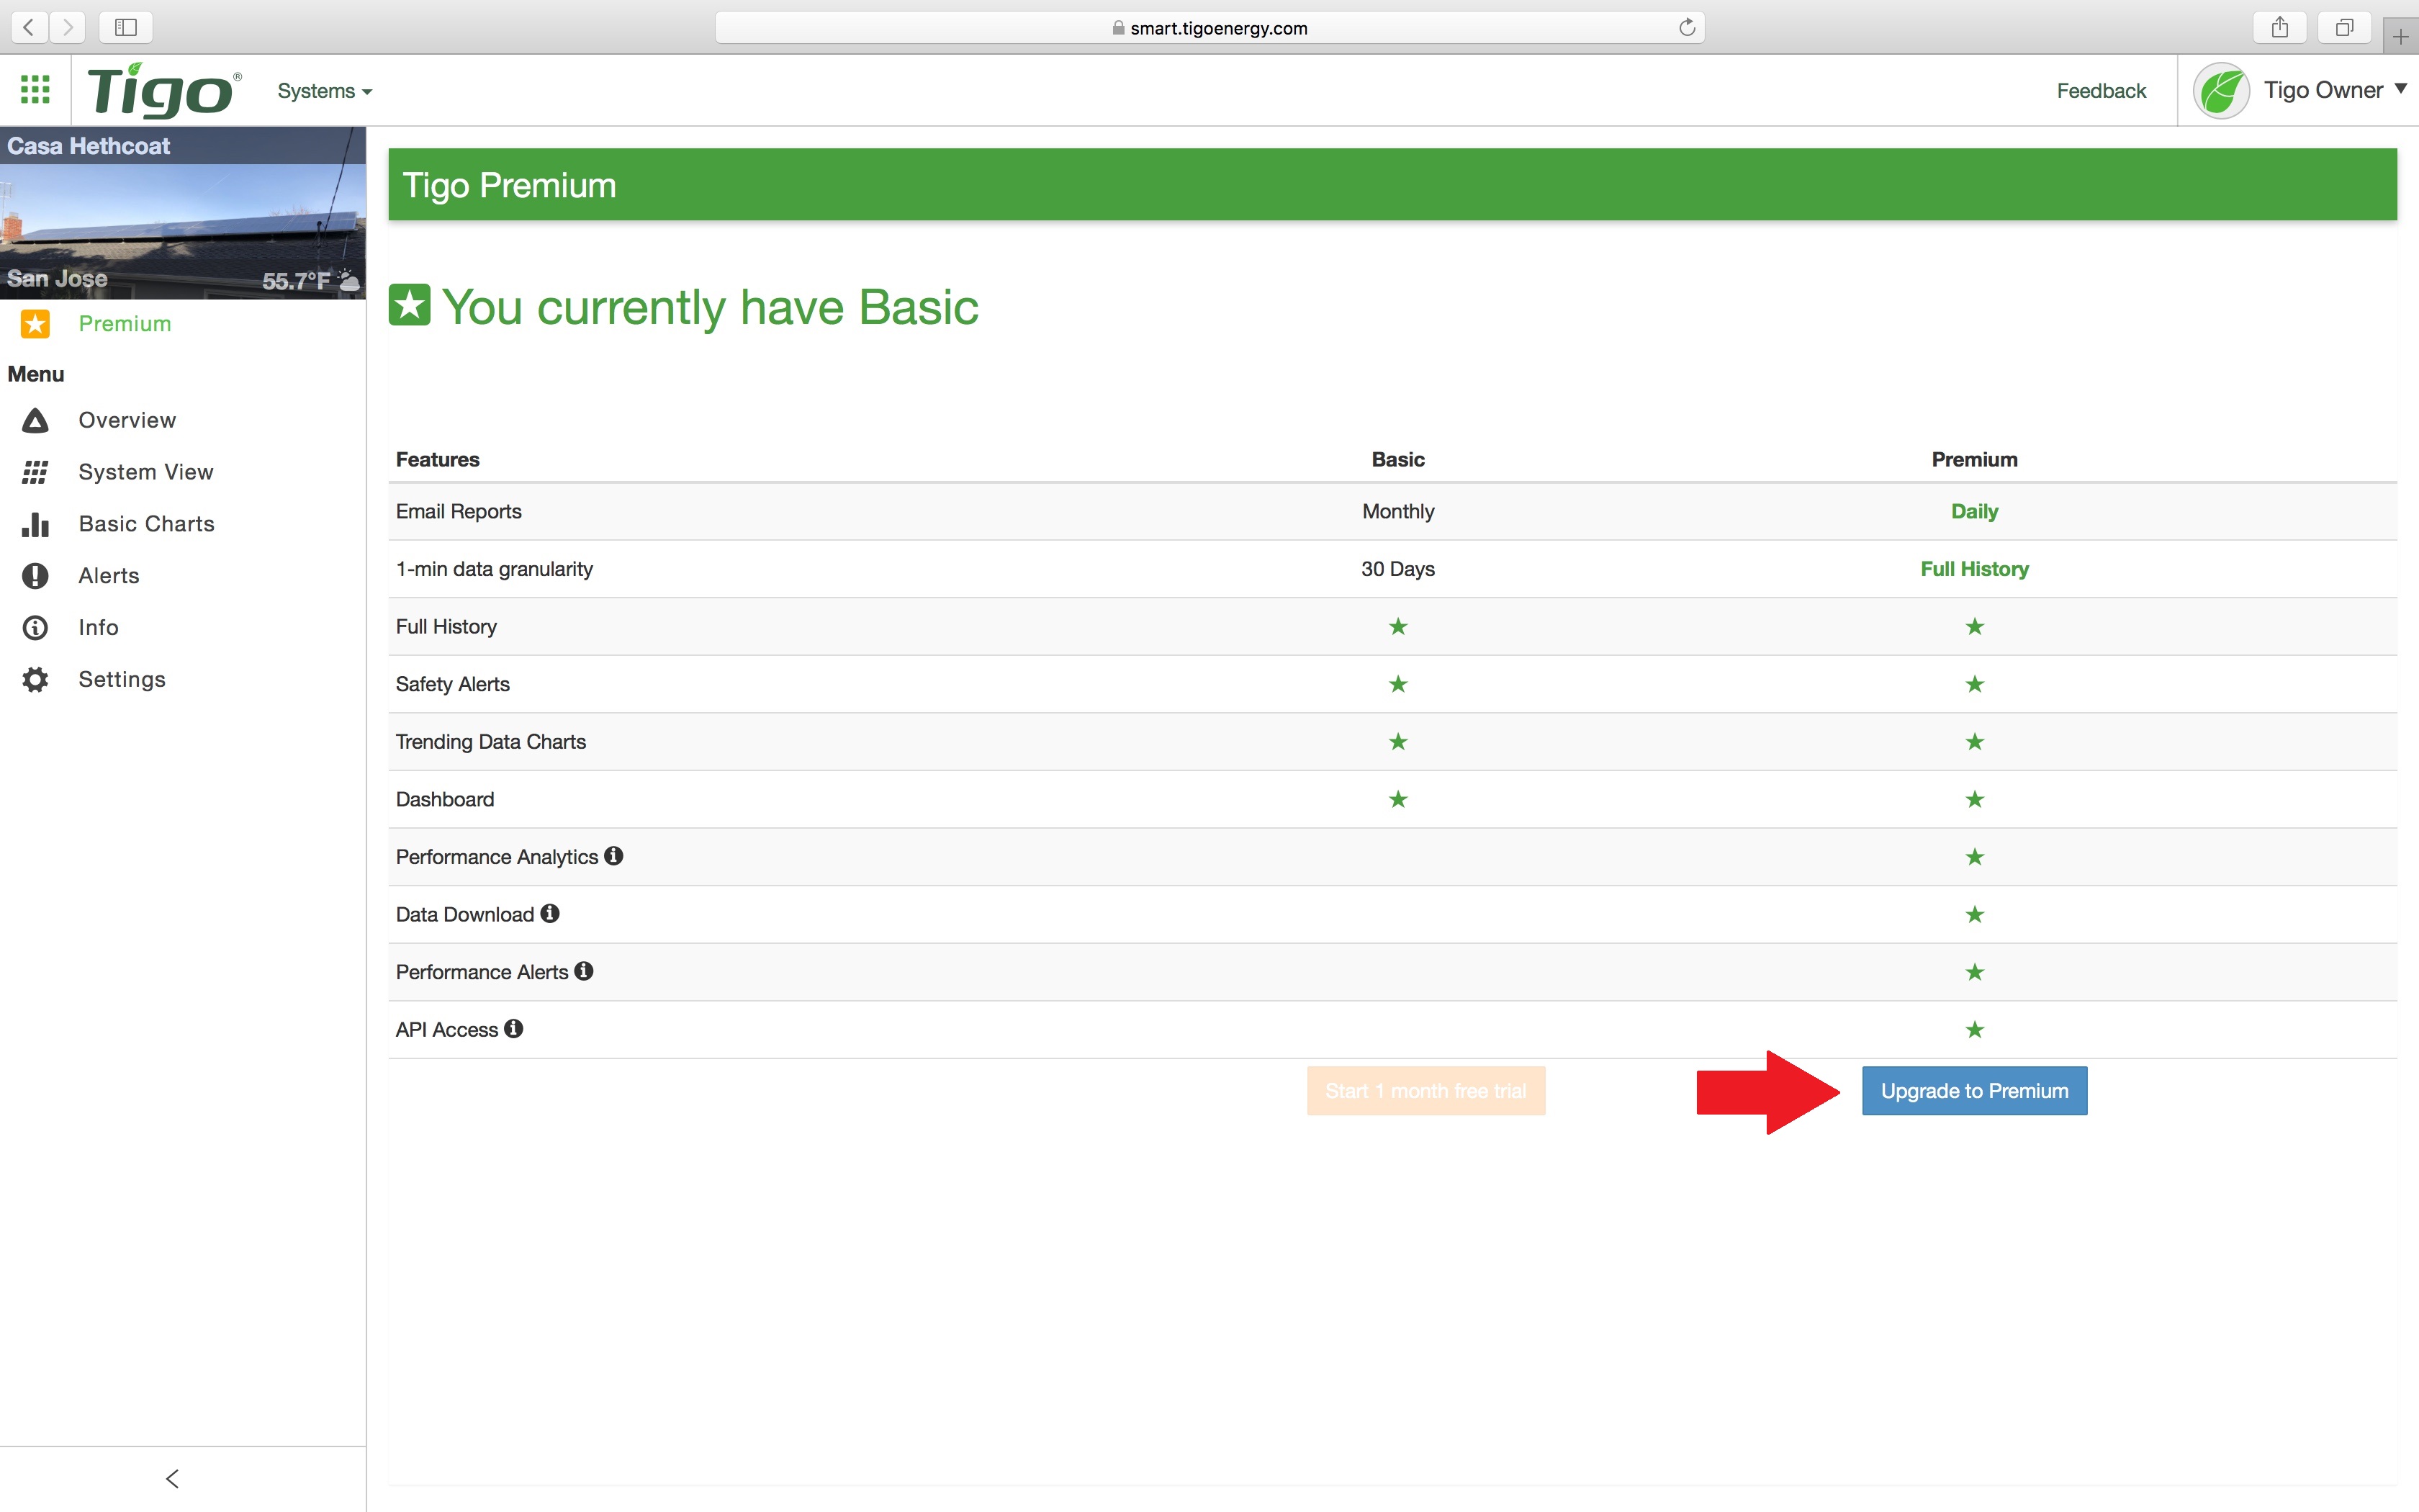The width and height of the screenshot is (2419, 1512).
Task: Click the Casa Hethcoat system photo
Action: (183, 212)
